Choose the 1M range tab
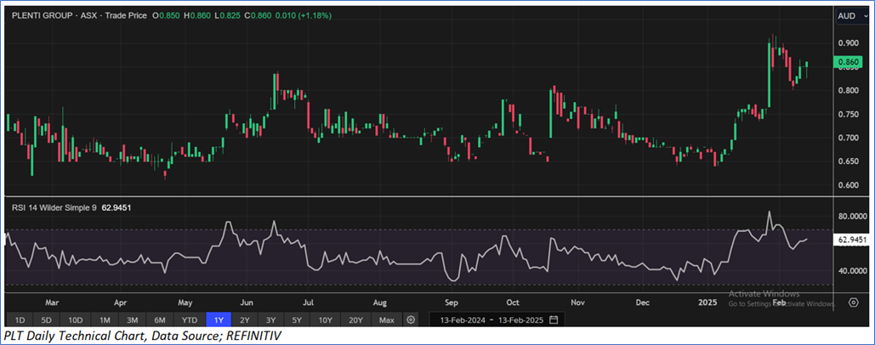Image resolution: width=875 pixels, height=345 pixels. tap(105, 320)
